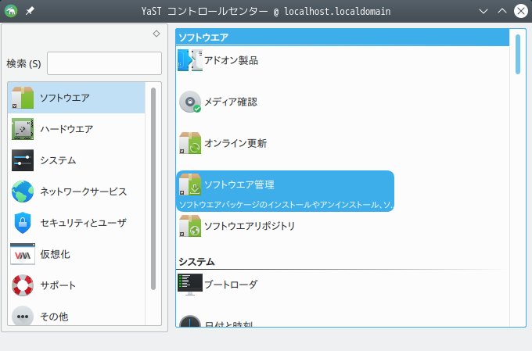Image resolution: width=532 pixels, height=351 pixels.
Task: Open ブートローダ module label
Action: tap(231, 285)
